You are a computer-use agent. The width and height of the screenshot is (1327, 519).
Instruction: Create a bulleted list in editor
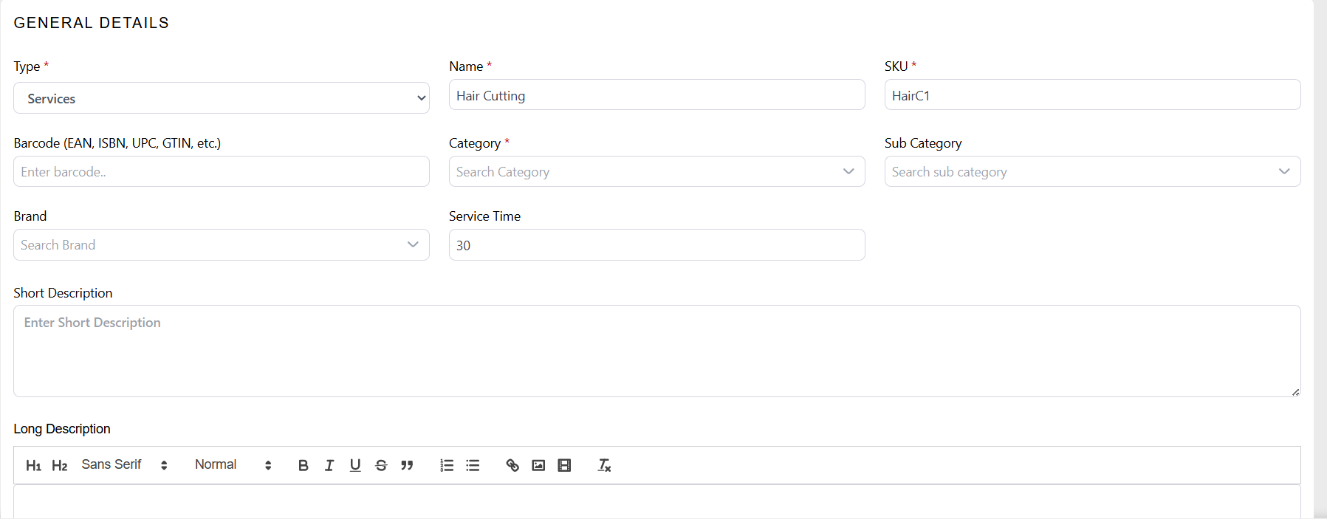(473, 465)
